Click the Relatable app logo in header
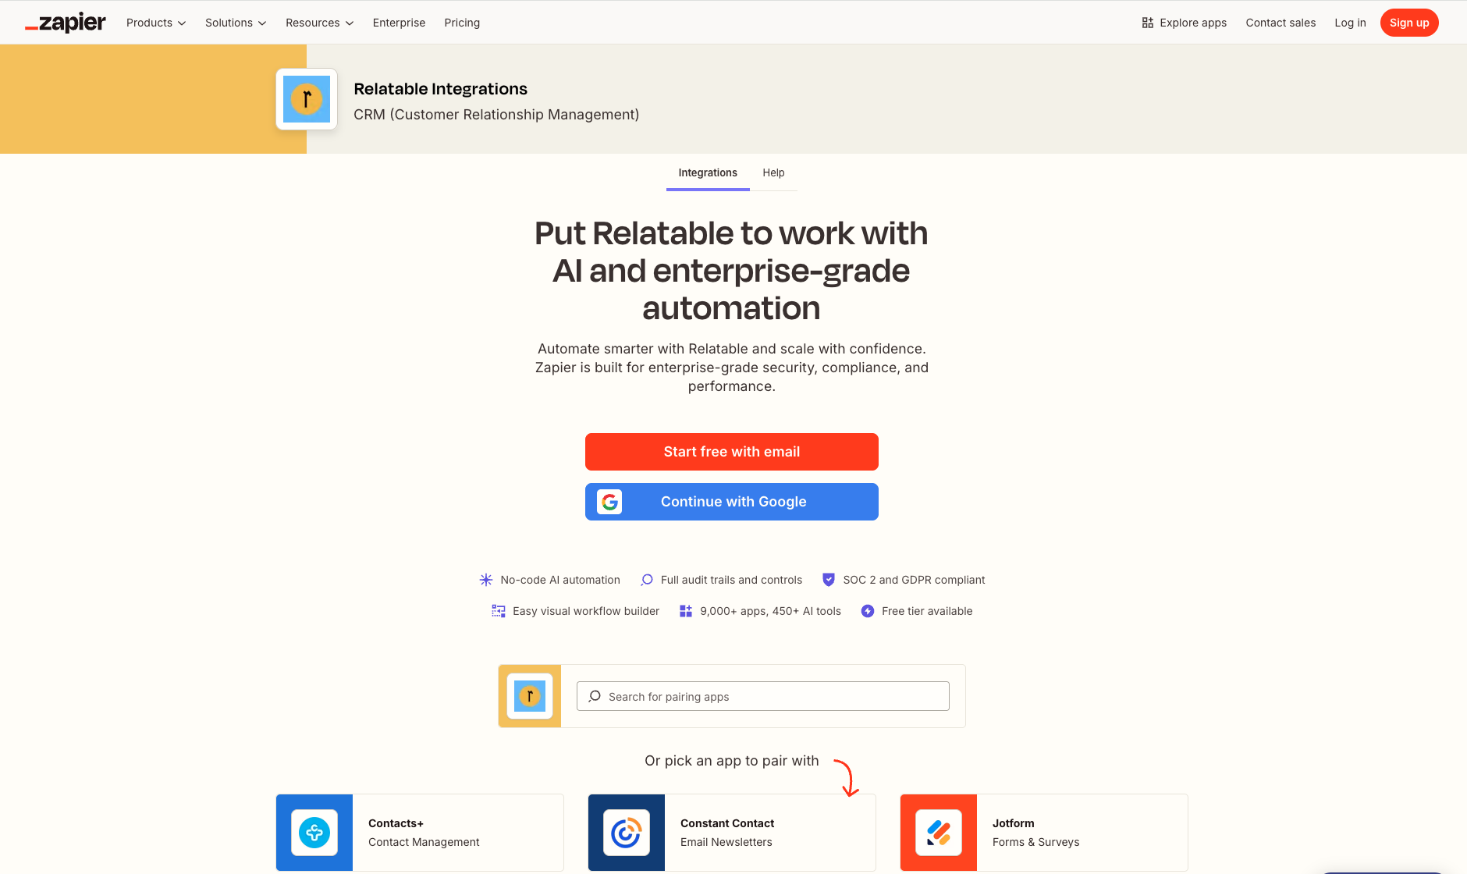 [x=307, y=99]
